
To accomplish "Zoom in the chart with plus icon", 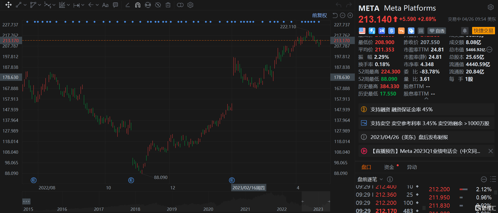I will [x=350, y=16].
